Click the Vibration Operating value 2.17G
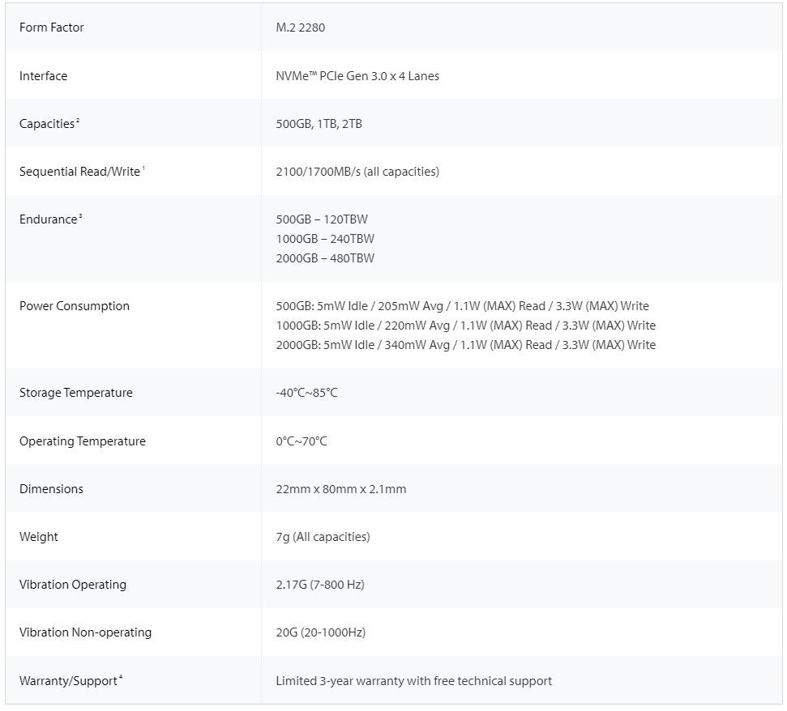This screenshot has width=787, height=711. [x=320, y=585]
